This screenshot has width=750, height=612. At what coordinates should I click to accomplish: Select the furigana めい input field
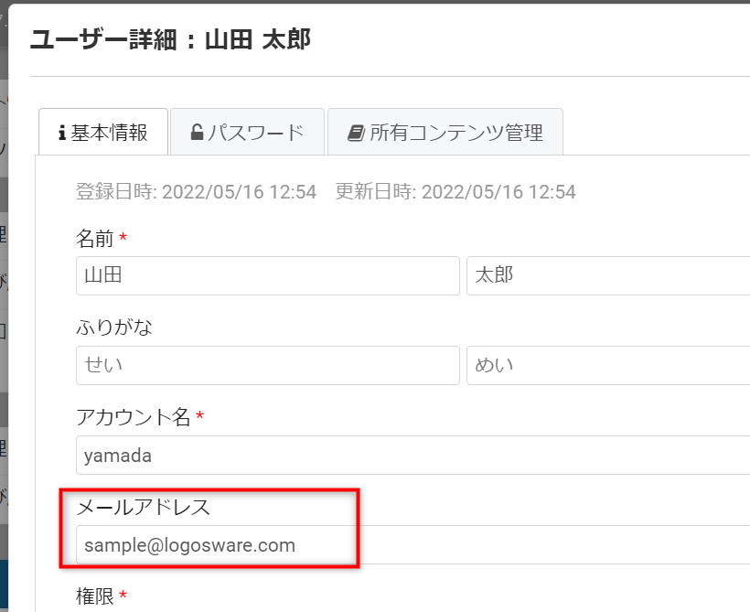pyautogui.click(x=607, y=365)
